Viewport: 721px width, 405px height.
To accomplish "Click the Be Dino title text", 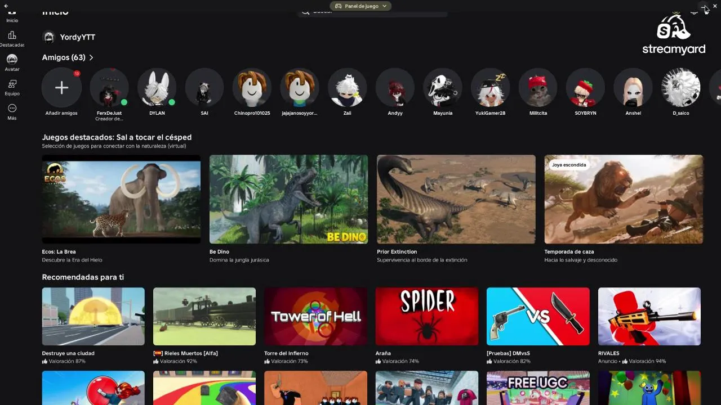I will tap(219, 252).
